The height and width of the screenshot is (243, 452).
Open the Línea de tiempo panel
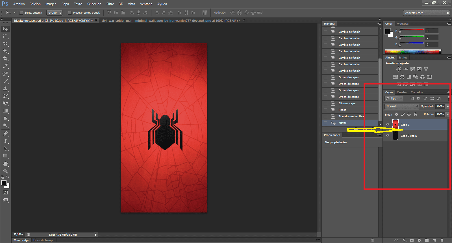tap(44, 240)
